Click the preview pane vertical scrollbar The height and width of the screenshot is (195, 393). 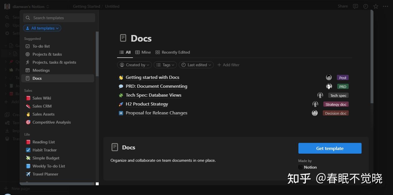pos(372,57)
